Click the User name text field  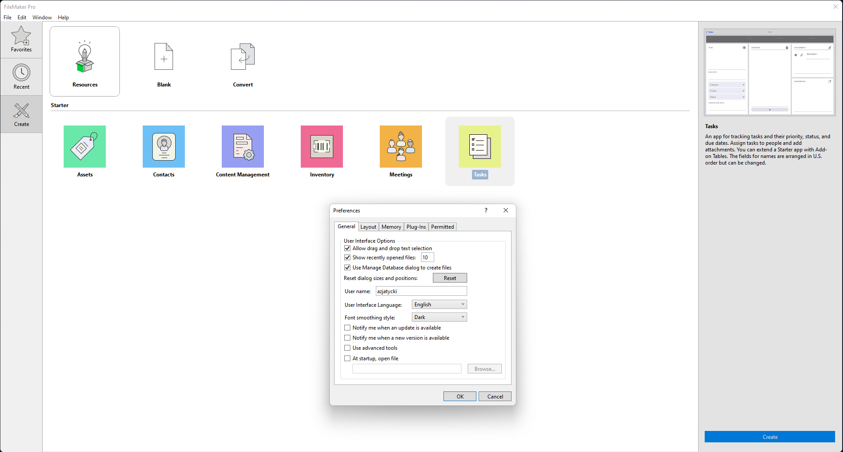point(421,291)
